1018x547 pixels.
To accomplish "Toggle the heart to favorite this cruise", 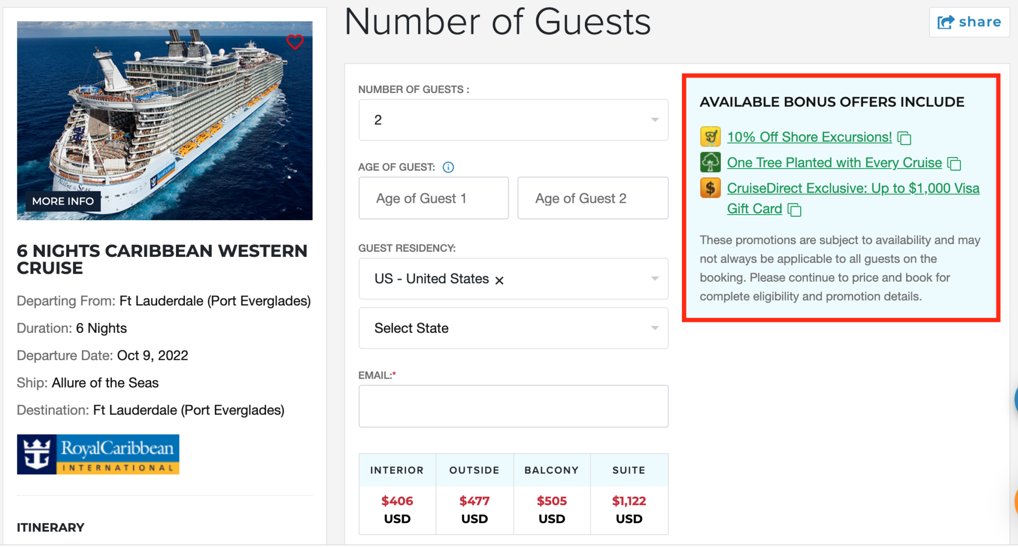I will (295, 42).
